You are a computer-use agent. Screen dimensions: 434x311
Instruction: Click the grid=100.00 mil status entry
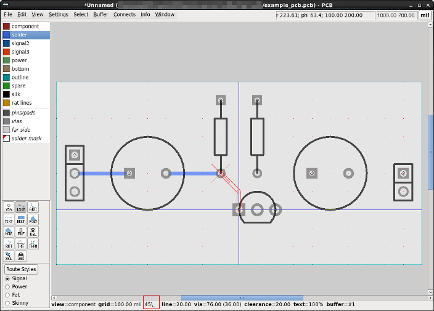(x=120, y=304)
